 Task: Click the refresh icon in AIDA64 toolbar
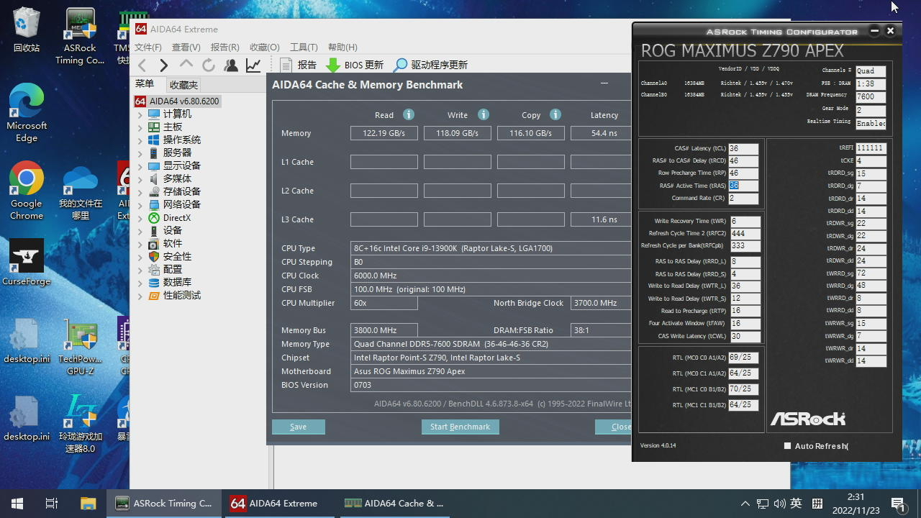click(x=209, y=65)
